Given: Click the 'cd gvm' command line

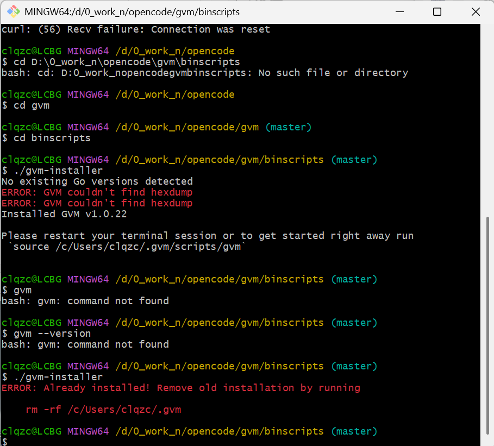Looking at the screenshot, I should pyautogui.click(x=26, y=105).
